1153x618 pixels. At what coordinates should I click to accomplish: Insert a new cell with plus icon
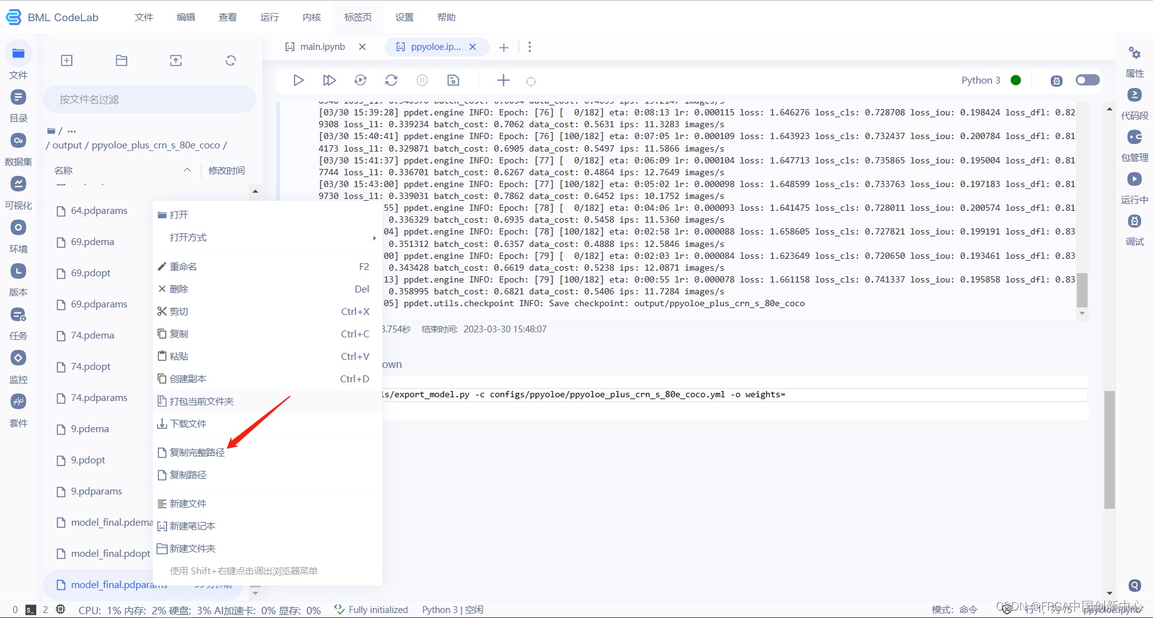[x=503, y=80]
